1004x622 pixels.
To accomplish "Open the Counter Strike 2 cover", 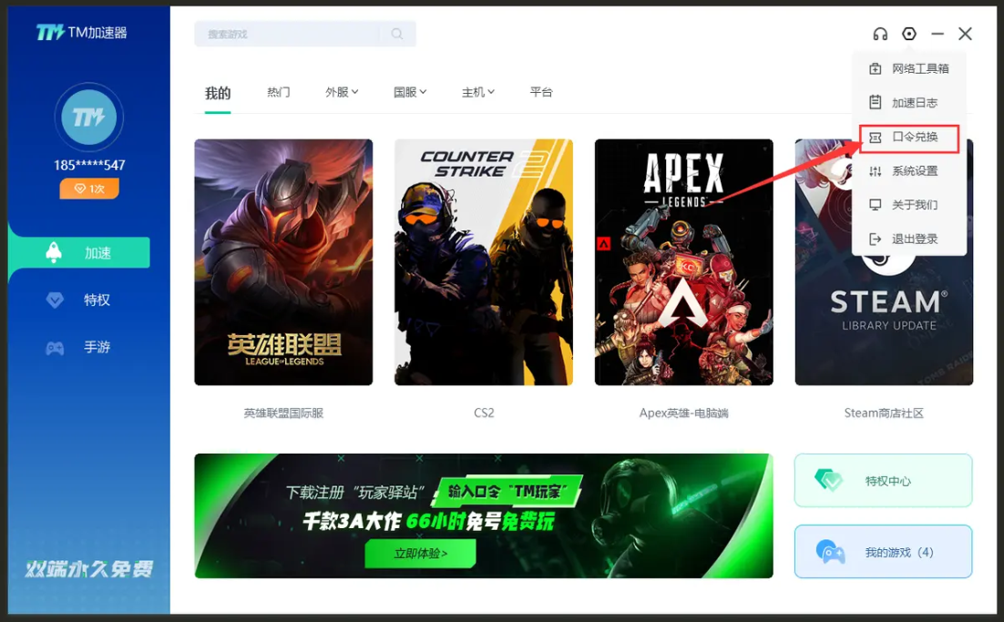I will click(x=484, y=262).
